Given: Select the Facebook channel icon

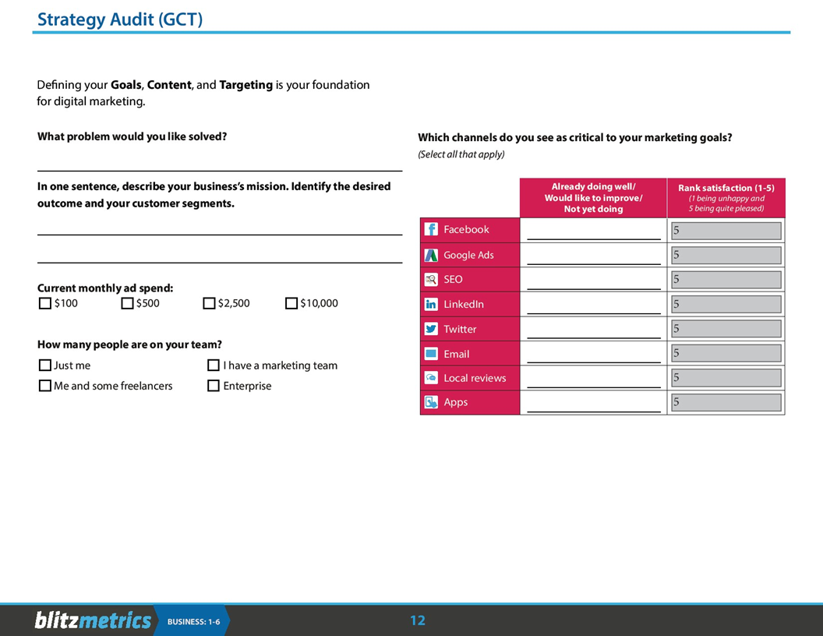Looking at the screenshot, I should pyautogui.click(x=431, y=229).
